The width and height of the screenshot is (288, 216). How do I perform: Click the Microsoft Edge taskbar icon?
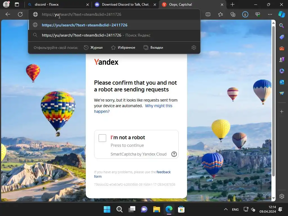[169, 209]
